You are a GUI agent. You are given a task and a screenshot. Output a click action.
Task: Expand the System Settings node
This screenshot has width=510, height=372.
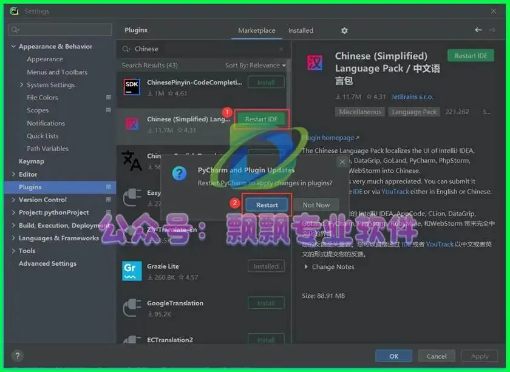pos(21,84)
